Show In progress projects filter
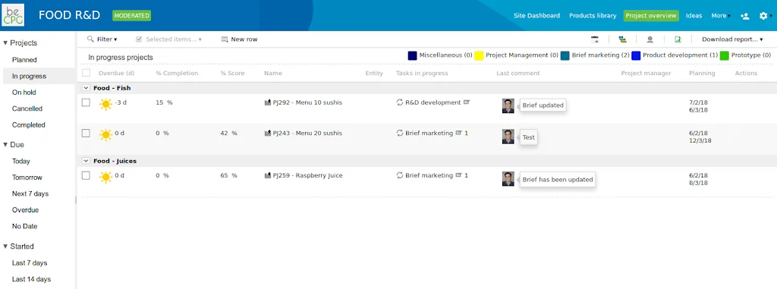Image resolution: width=777 pixels, height=289 pixels. (30, 76)
